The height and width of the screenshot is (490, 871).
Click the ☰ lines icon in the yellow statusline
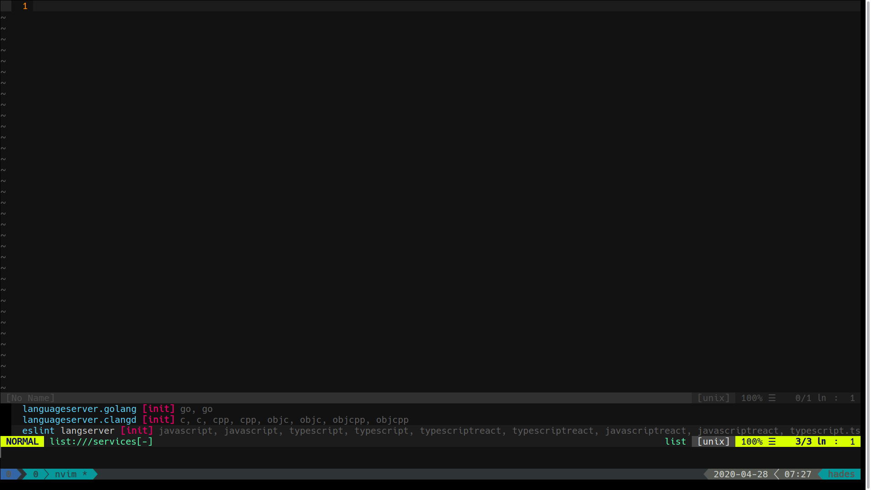click(x=772, y=441)
